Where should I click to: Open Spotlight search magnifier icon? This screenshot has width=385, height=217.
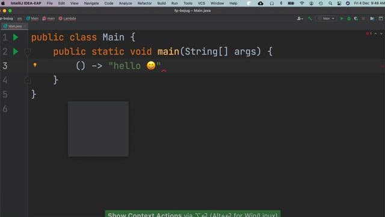coord(330,4)
